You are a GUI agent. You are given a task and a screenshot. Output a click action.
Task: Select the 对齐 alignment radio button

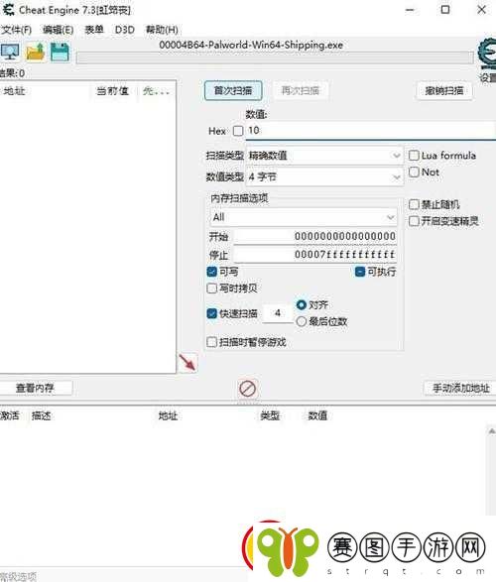click(302, 305)
